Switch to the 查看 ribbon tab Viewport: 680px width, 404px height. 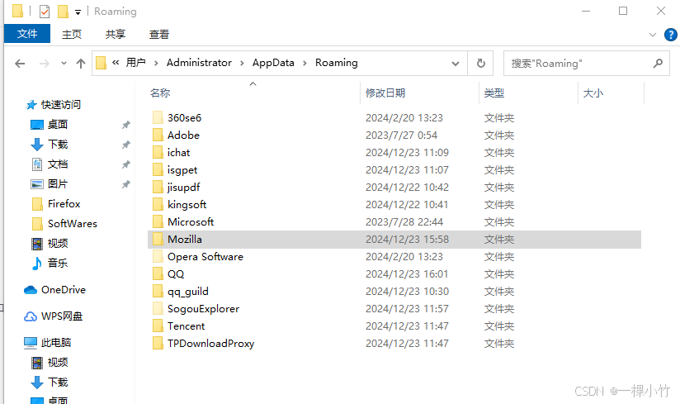(159, 34)
